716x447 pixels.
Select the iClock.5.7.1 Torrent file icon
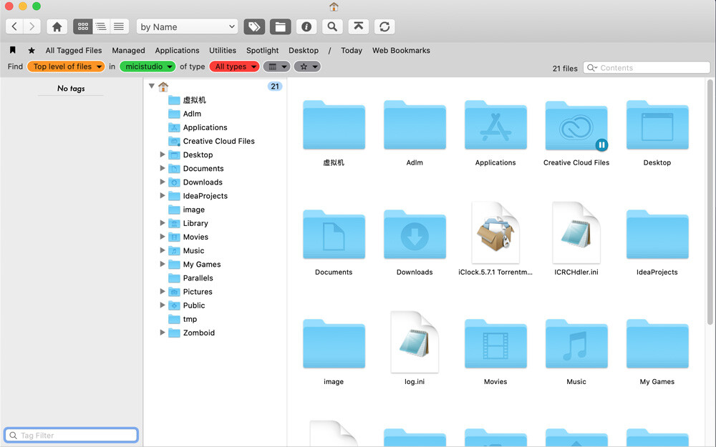(x=495, y=232)
